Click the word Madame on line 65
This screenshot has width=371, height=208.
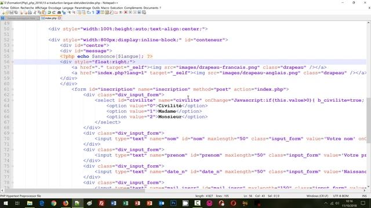[167, 112]
